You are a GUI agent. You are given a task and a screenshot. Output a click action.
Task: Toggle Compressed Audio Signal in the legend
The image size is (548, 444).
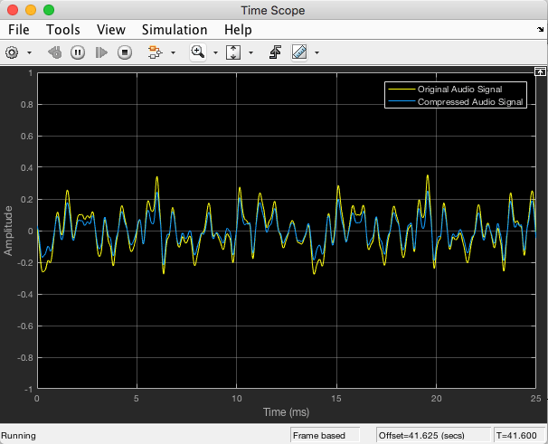[x=470, y=102]
